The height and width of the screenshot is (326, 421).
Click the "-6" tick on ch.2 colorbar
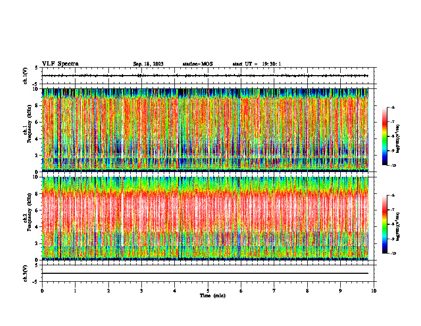tap(393, 195)
